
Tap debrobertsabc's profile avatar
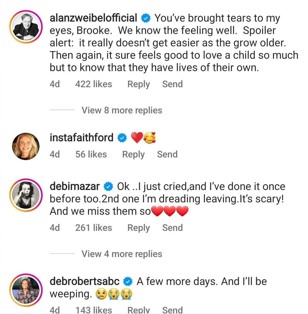26,290
